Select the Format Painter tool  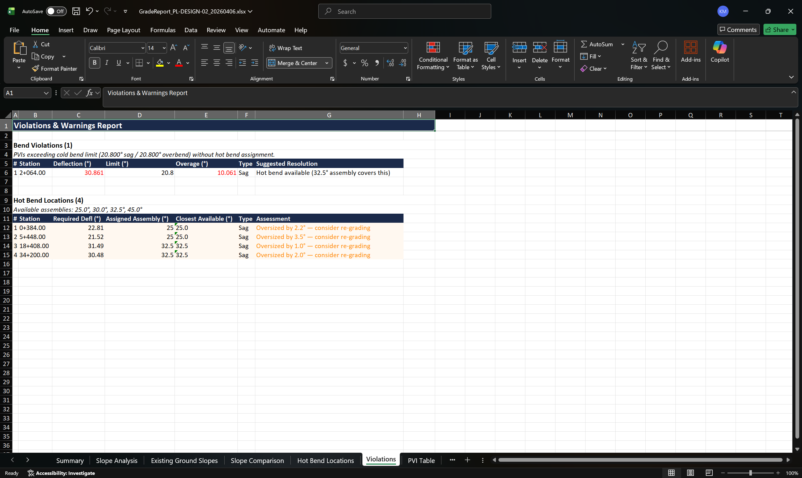click(55, 68)
